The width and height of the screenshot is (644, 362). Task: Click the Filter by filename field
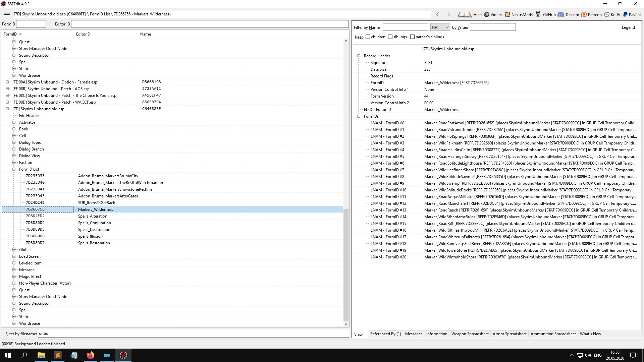(x=193, y=334)
